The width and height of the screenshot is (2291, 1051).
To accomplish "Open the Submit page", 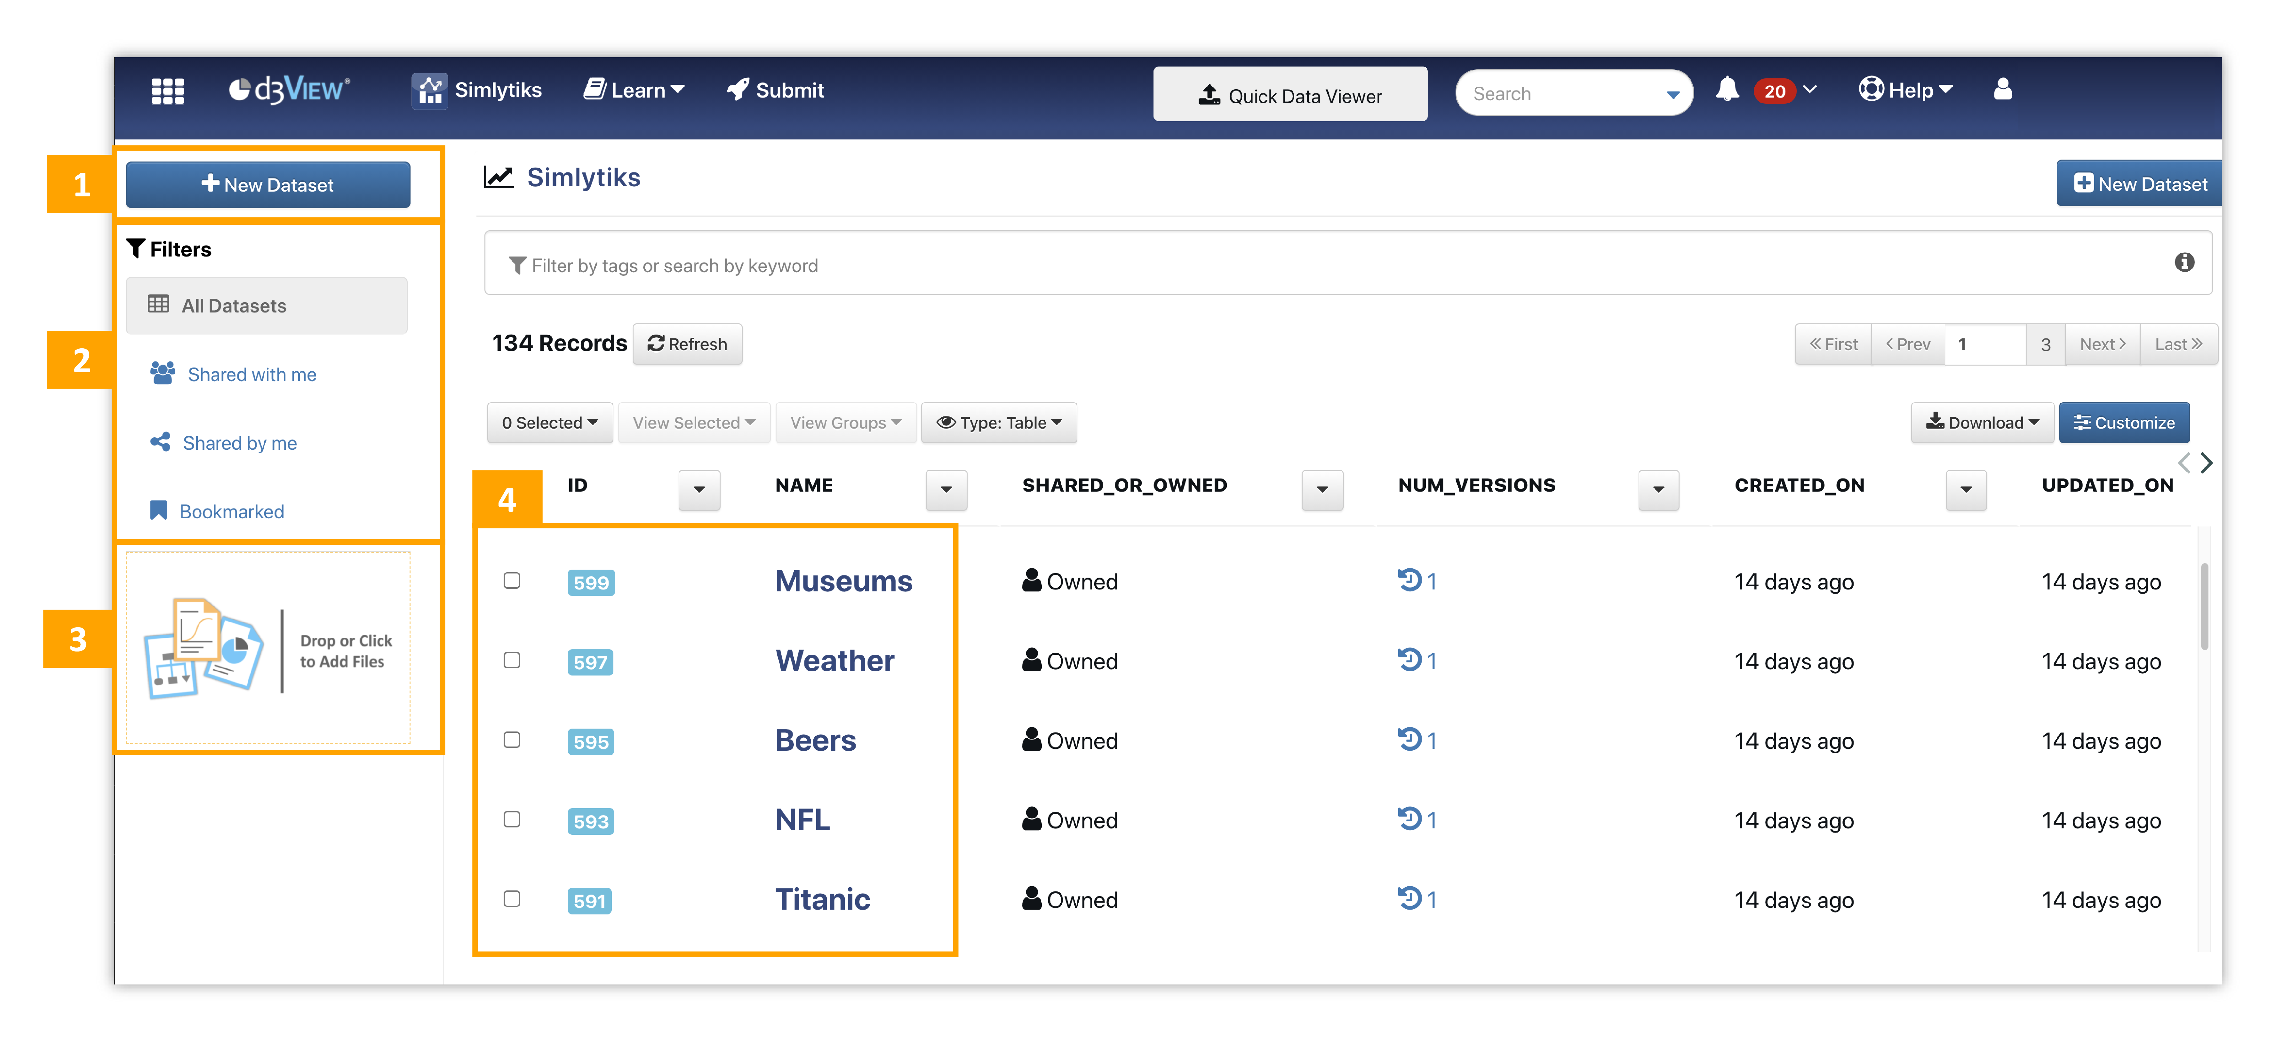I will [776, 90].
